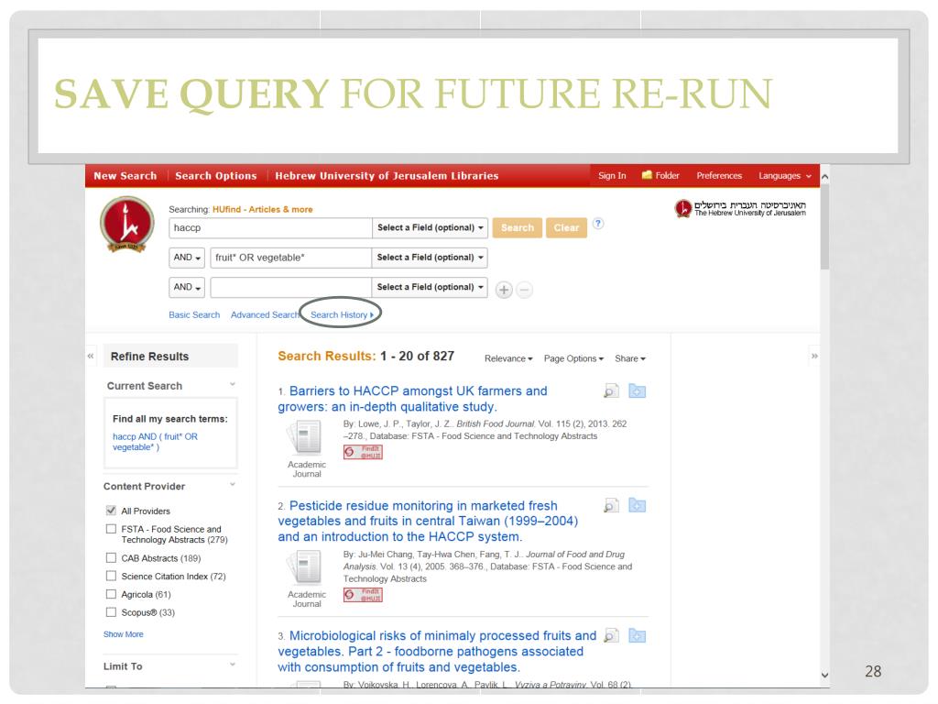Open the search help question mark icon
This screenshot has width=938, height=704.
(x=598, y=224)
